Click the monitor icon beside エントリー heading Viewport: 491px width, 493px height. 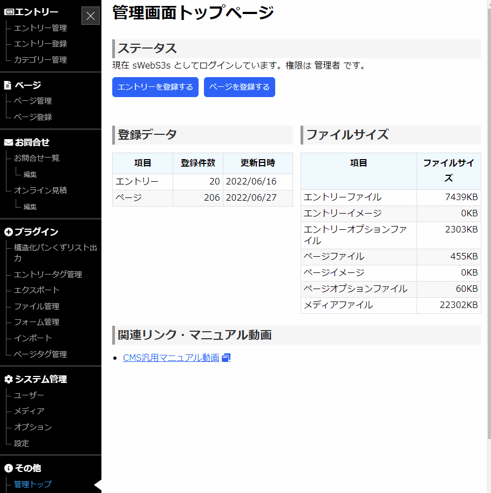tap(8, 10)
